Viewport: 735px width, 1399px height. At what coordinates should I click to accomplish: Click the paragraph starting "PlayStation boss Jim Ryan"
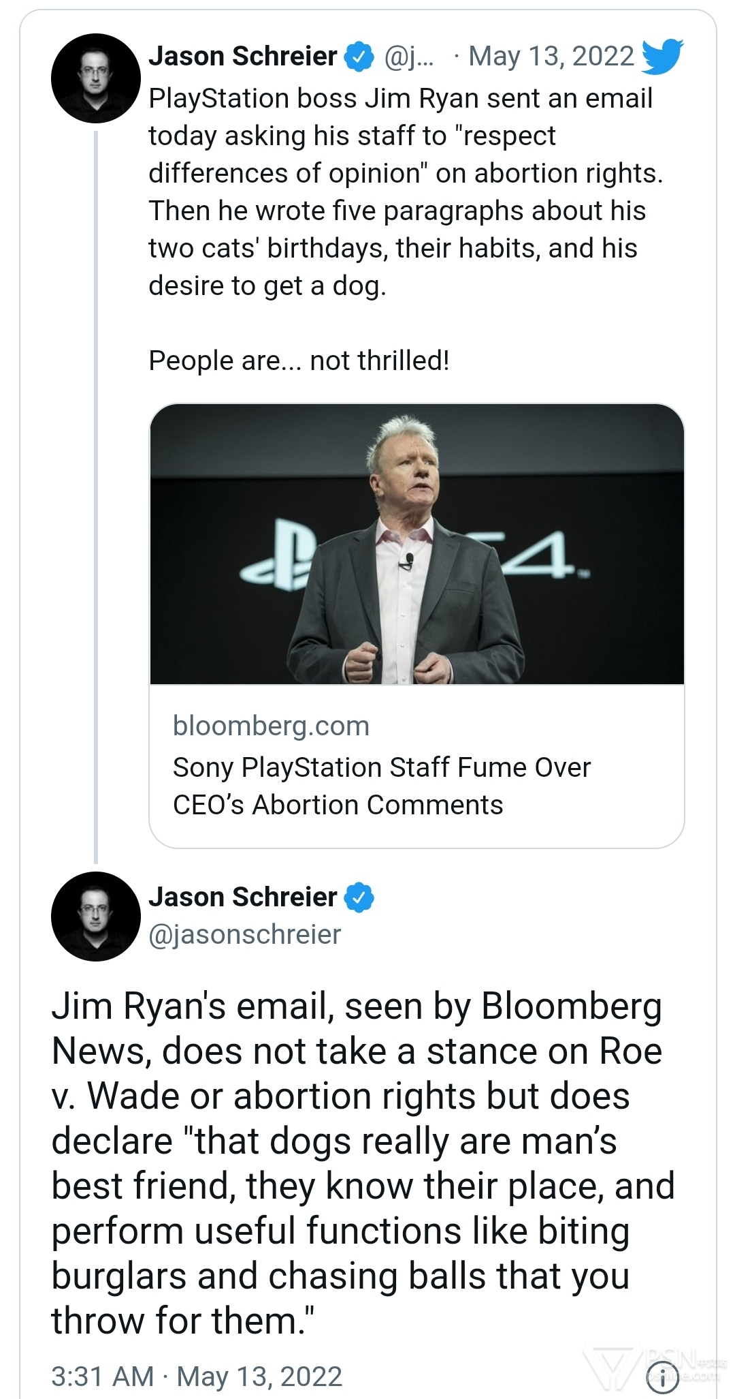click(405, 191)
